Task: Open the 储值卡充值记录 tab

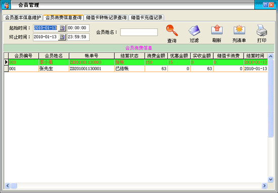Action: [147, 17]
